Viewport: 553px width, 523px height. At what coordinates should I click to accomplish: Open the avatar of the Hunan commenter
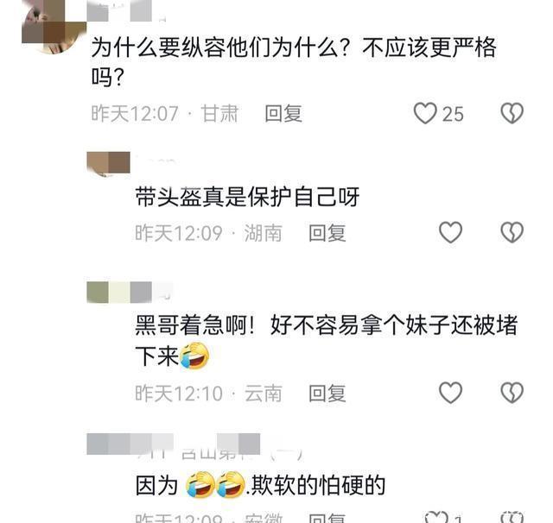pos(108,164)
